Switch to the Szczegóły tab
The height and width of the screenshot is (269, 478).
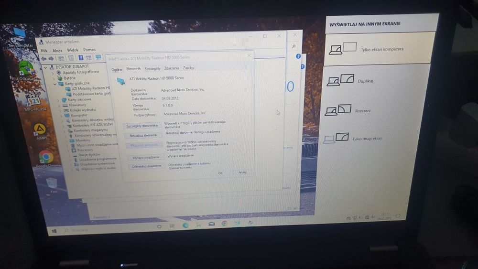click(152, 68)
